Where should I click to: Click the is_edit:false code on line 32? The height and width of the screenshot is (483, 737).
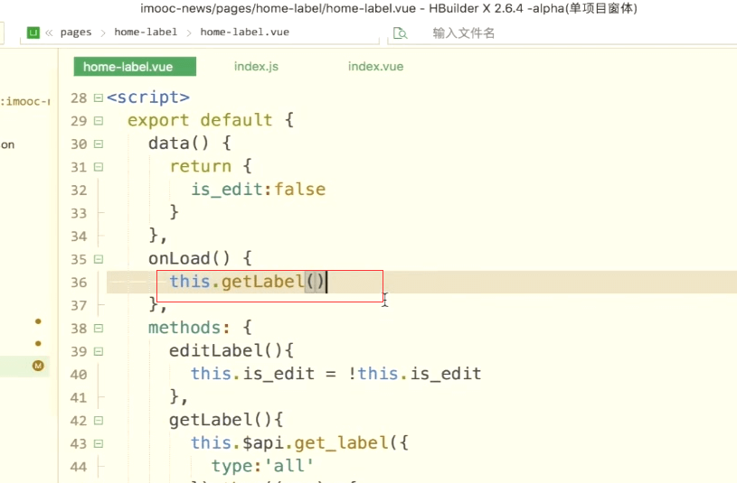point(258,190)
